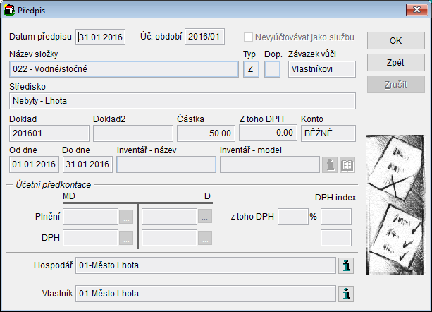Open the inventory book icon
The height and width of the screenshot is (312, 432).
[347, 164]
